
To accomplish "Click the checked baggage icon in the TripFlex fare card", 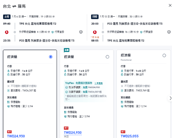I will point(65,75).
